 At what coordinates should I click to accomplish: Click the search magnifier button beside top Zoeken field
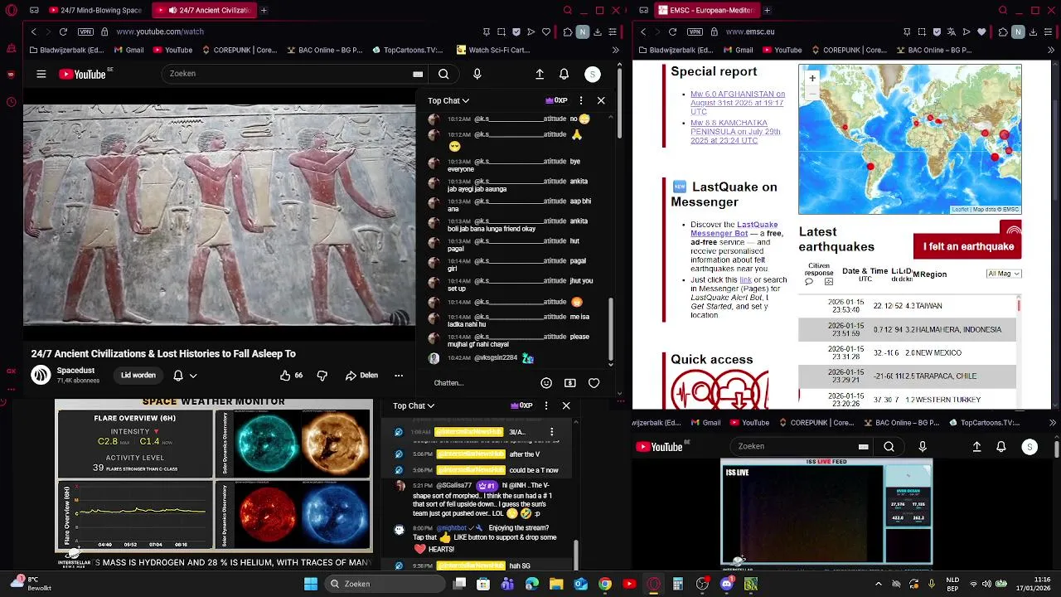(443, 74)
